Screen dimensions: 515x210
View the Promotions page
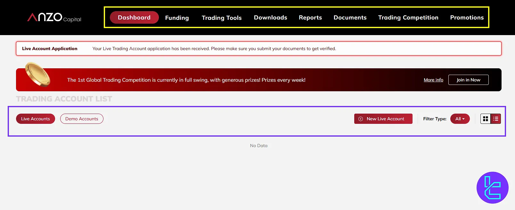point(467,18)
